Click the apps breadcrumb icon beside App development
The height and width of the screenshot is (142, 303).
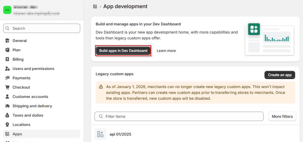coord(95,6)
